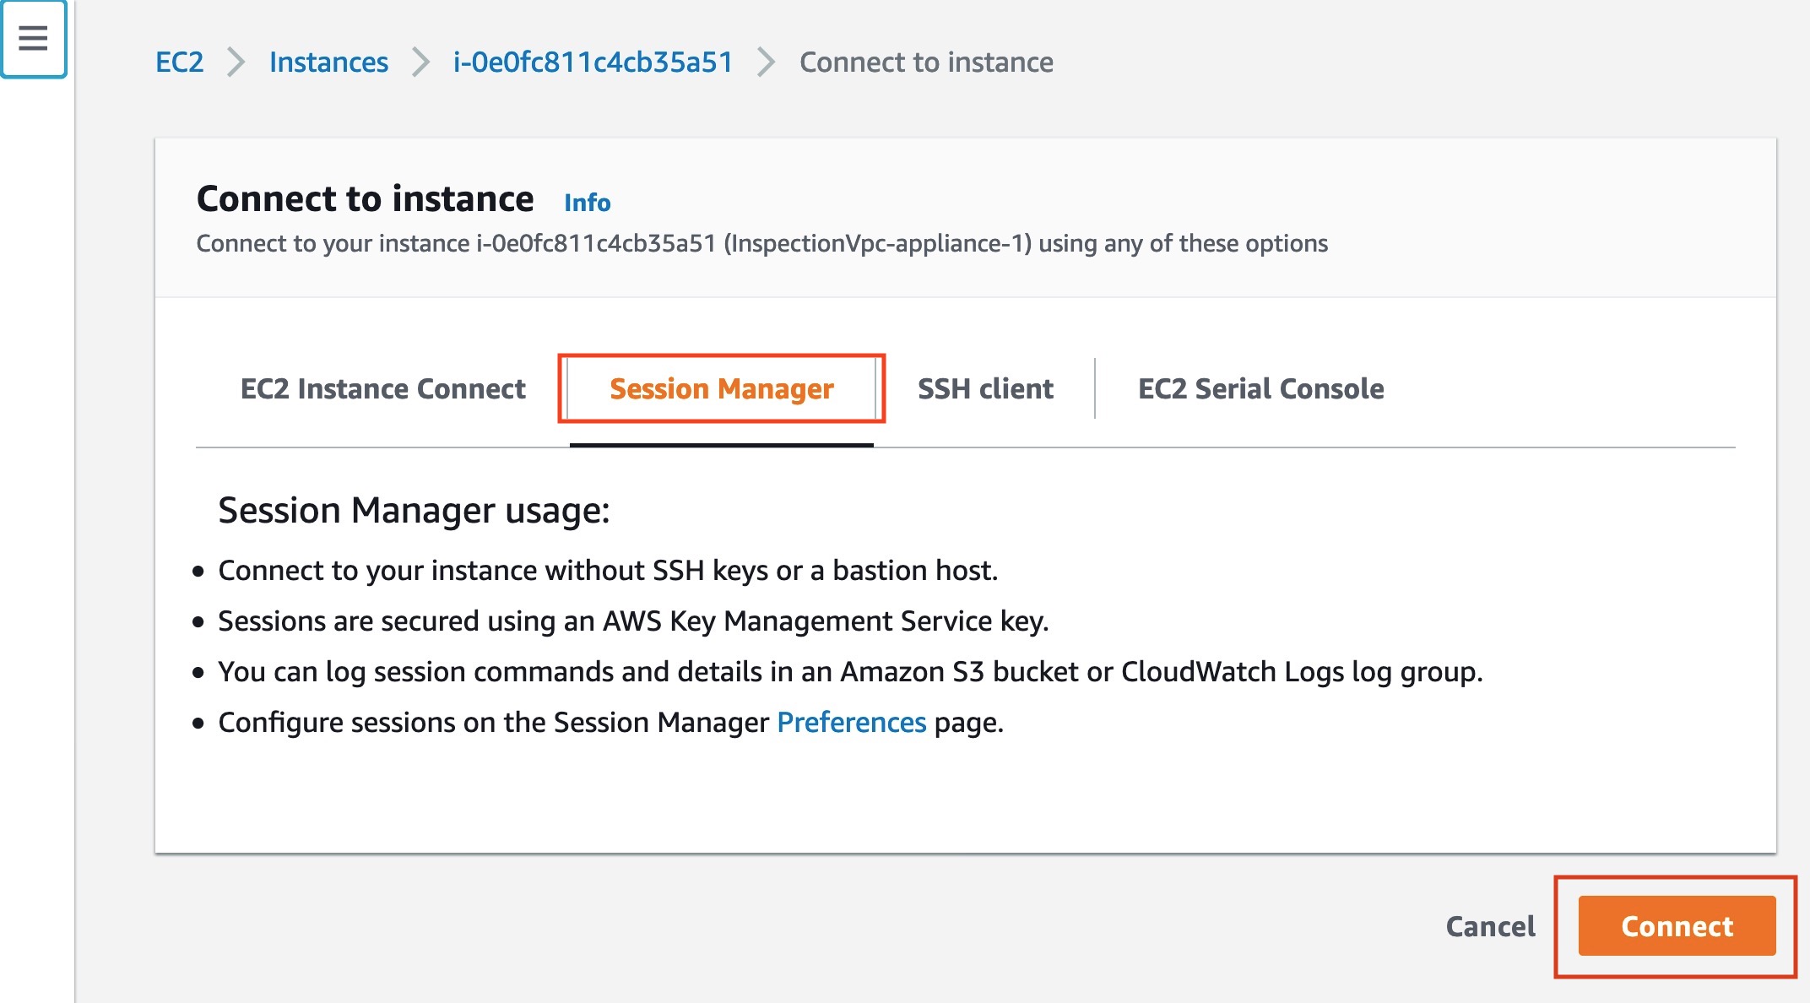Open the hamburger navigation menu
Viewport: 1810px width, 1003px height.
[33, 39]
